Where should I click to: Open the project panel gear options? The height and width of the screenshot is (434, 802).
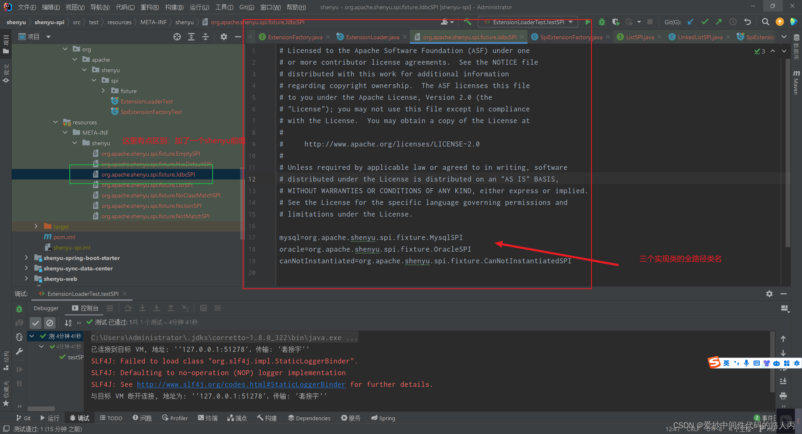coord(224,37)
